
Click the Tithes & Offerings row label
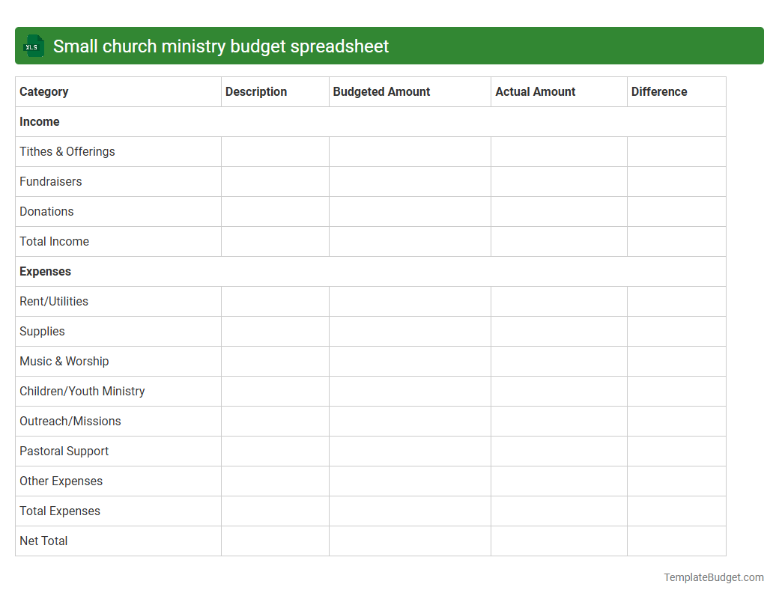pos(67,151)
